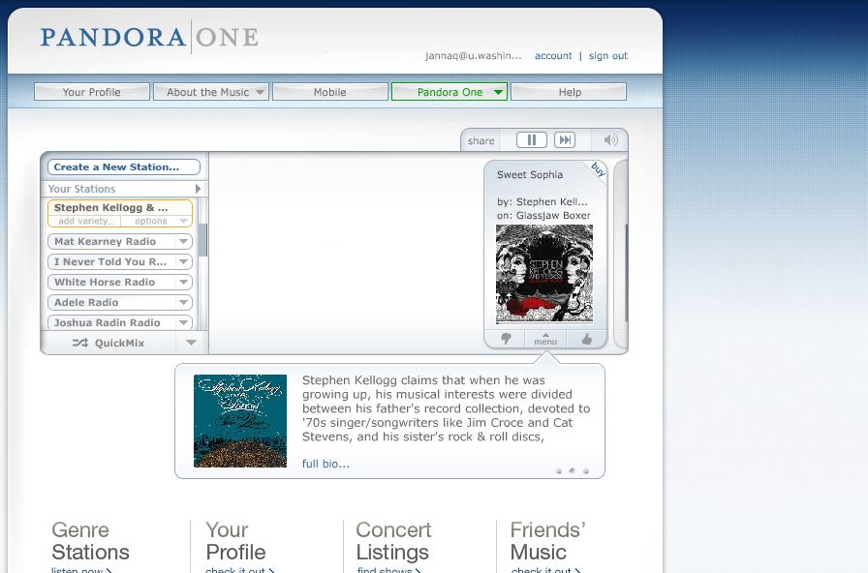Skip to the next song
868x573 pixels.
565,140
